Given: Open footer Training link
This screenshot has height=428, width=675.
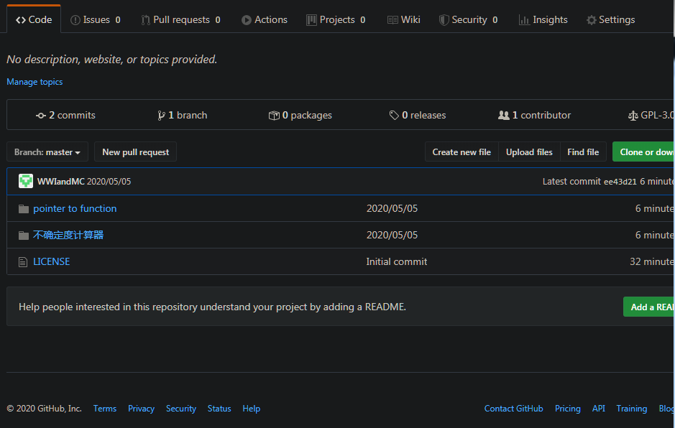Looking at the screenshot, I should click(632, 409).
